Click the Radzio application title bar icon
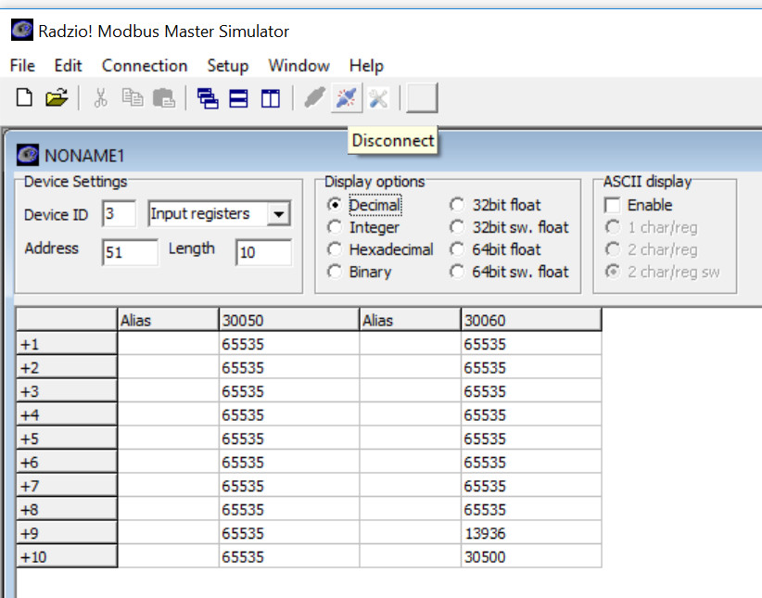 click(22, 31)
